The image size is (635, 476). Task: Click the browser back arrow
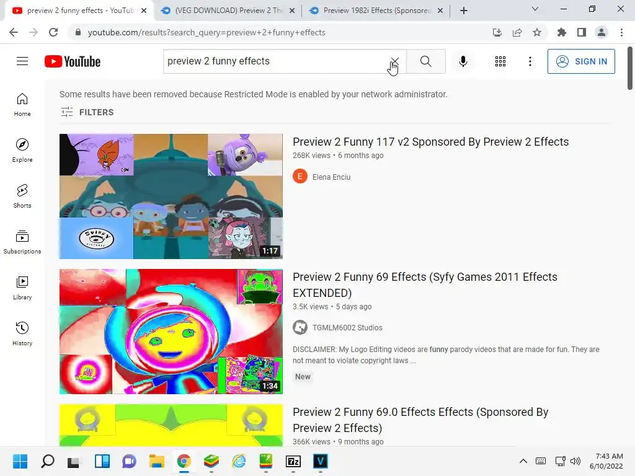[14, 32]
